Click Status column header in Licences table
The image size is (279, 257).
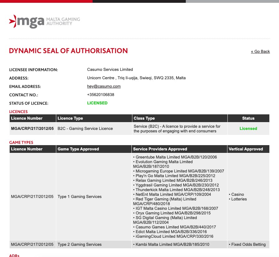click(248, 118)
